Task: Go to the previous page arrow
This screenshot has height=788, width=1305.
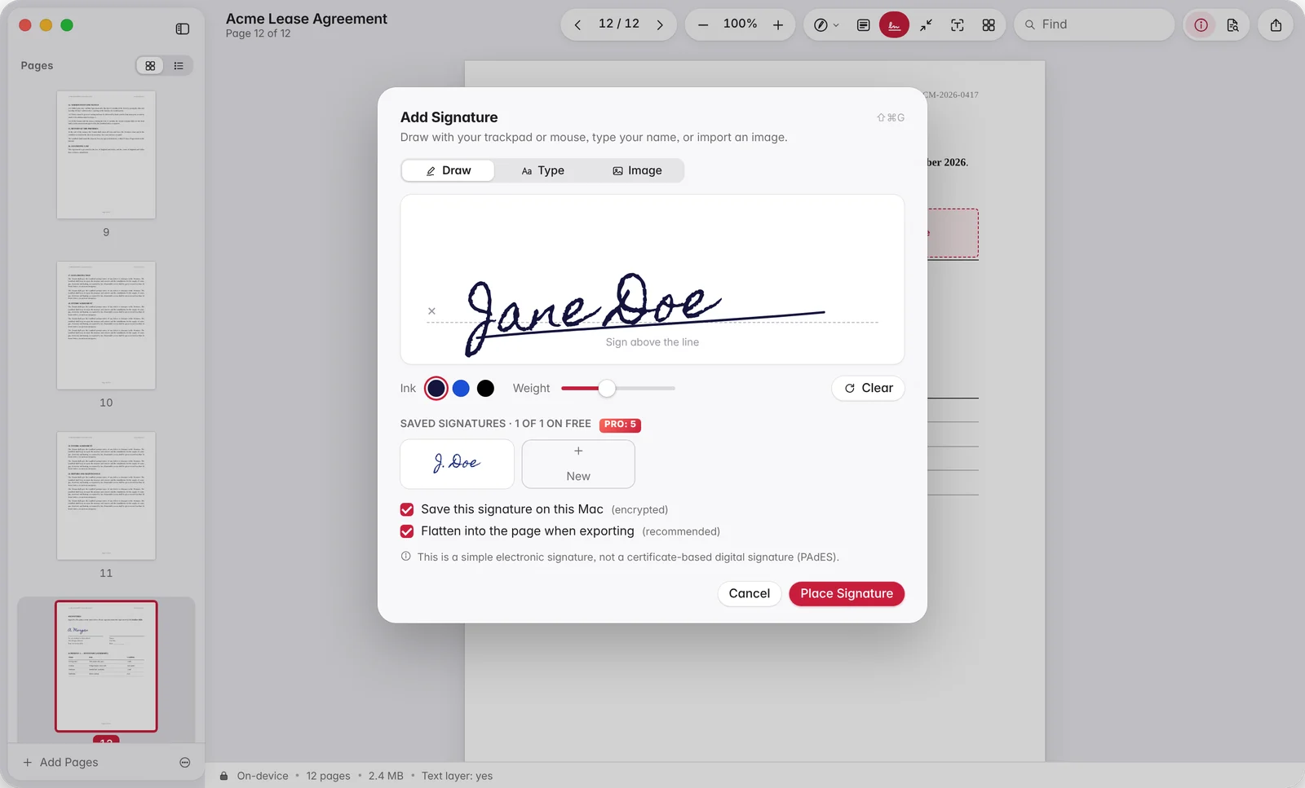Action: pos(577,25)
